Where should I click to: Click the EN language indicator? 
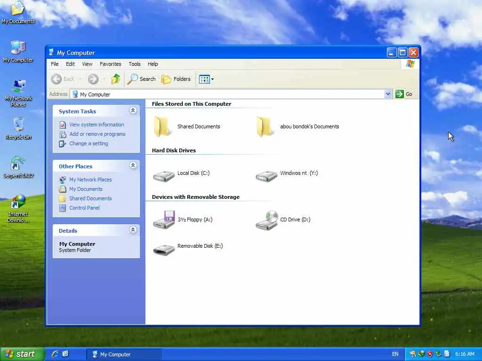coord(395,354)
